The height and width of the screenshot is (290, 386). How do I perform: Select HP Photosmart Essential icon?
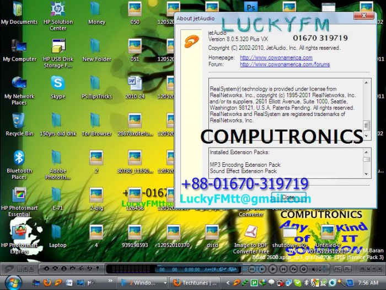click(19, 202)
